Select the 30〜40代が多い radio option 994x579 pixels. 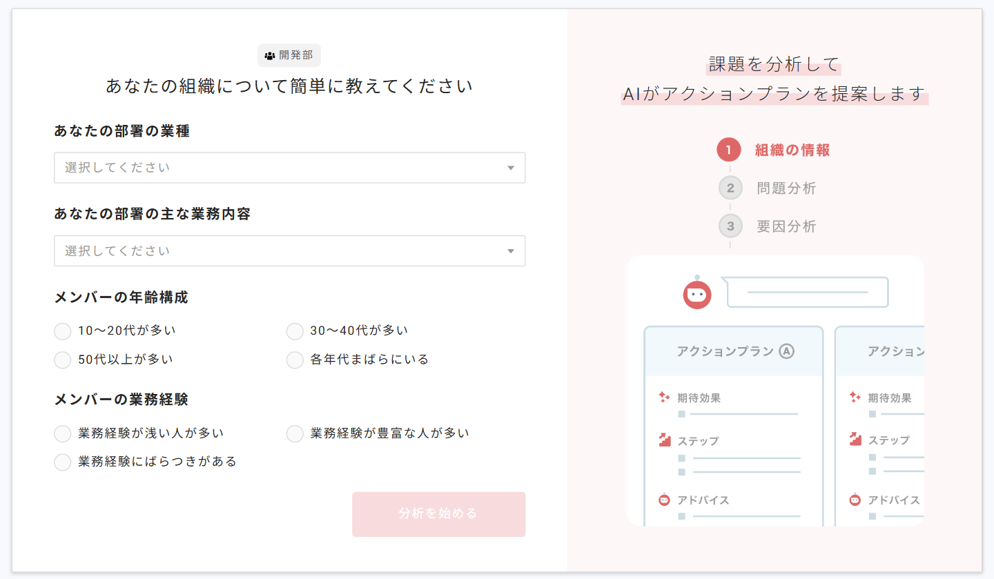[x=295, y=331]
